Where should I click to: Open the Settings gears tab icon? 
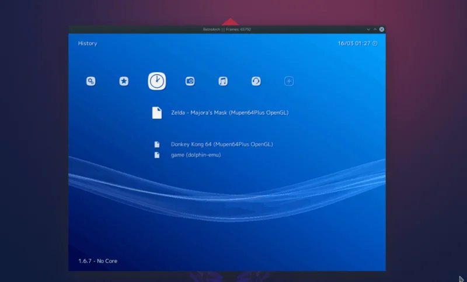tap(91, 81)
